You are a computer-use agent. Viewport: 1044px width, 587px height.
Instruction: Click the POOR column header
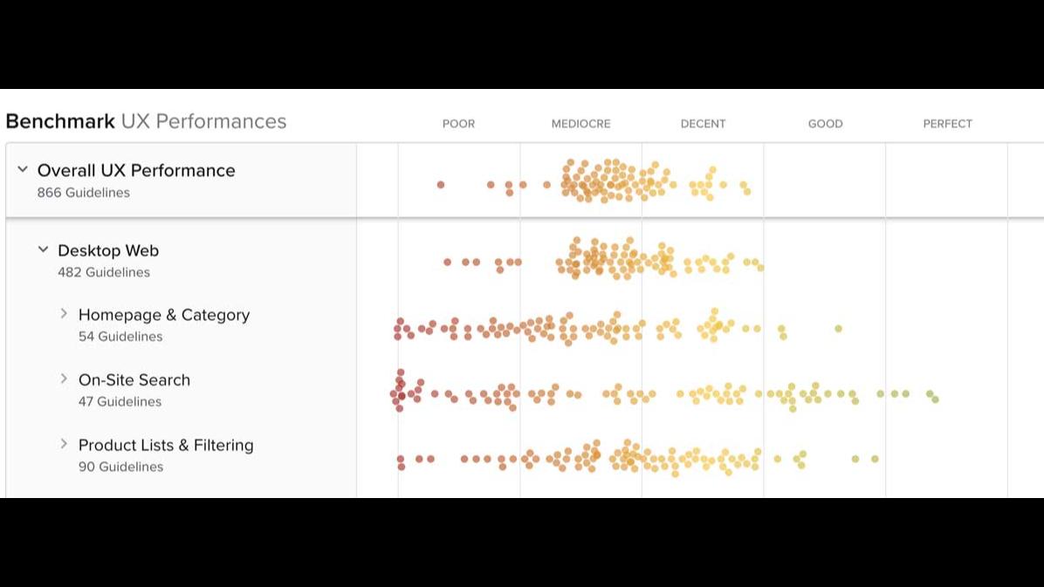pyautogui.click(x=458, y=124)
